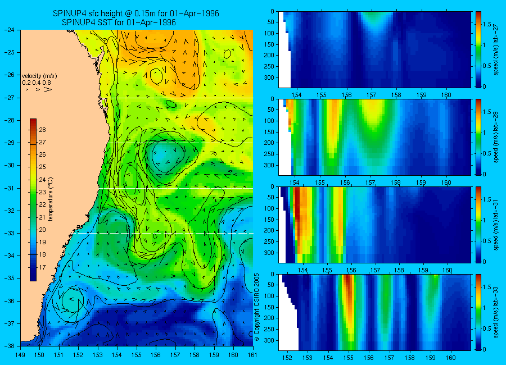The image size is (506, 365).
Task: Click the 'velocity (m/s)' legend label
Action: coord(39,76)
